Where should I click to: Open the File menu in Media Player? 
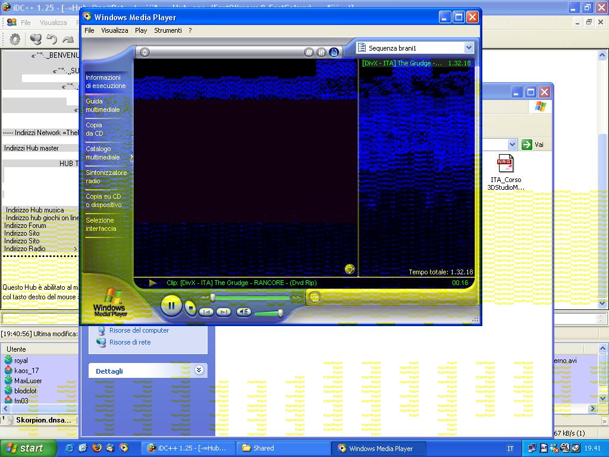coord(89,30)
